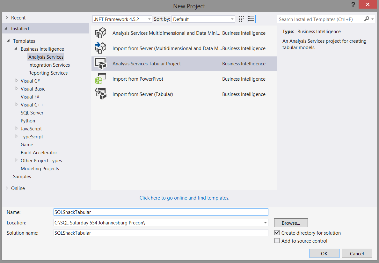Click the project Name text field

[161, 212]
